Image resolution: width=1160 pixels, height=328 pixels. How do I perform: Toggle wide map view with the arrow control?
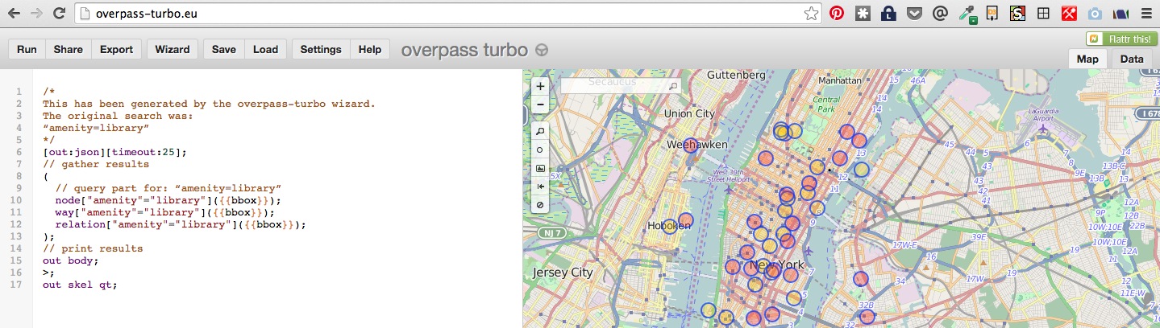tap(539, 187)
